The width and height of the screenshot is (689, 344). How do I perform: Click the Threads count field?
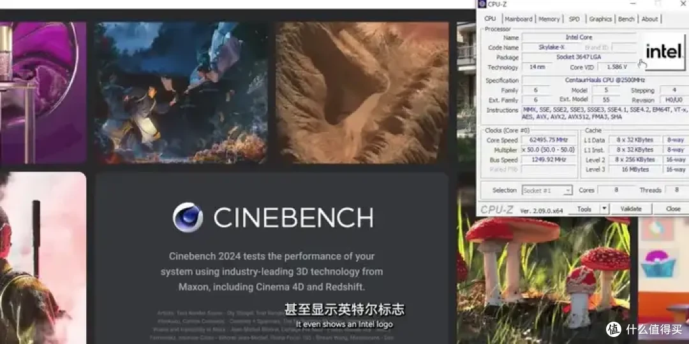[x=676, y=190]
